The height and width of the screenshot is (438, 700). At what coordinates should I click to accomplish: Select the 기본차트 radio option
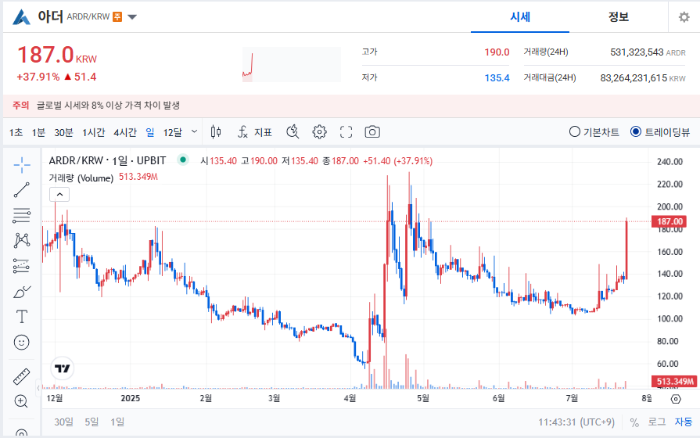[x=594, y=131]
